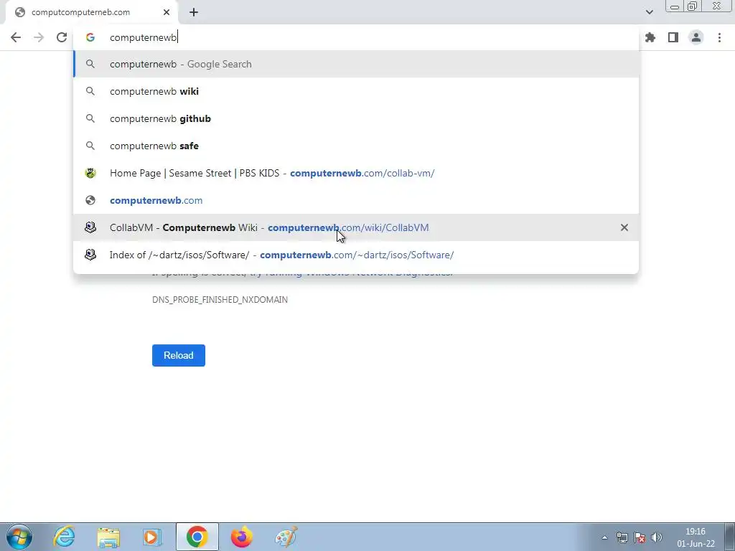Open the Sesame Street PBS KIDS suggestion
Viewport: 735px width, 551px height.
(356, 173)
